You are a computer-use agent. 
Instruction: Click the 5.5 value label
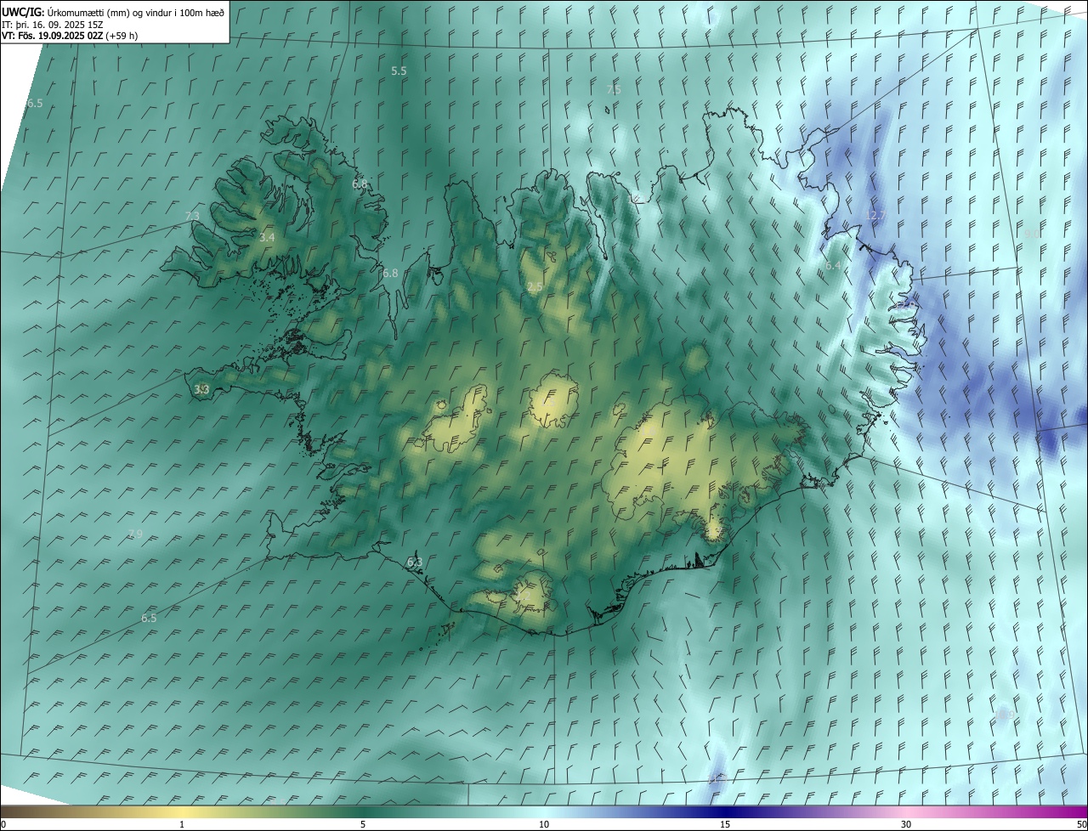pyautogui.click(x=399, y=71)
